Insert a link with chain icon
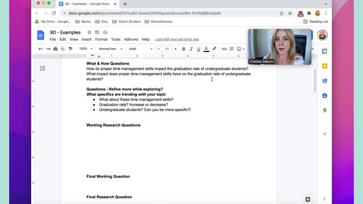The width and height of the screenshot is (363, 204). pos(224,49)
